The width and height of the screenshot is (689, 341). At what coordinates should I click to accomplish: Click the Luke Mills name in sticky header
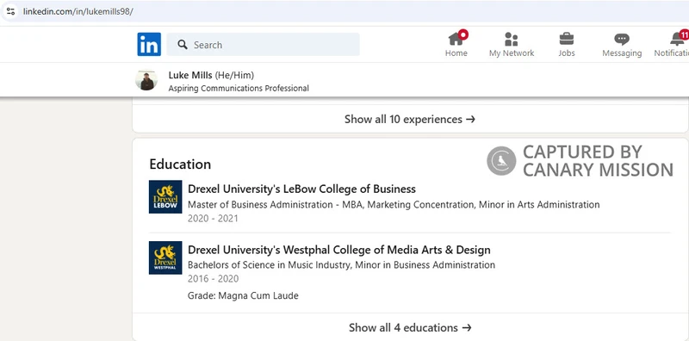190,75
